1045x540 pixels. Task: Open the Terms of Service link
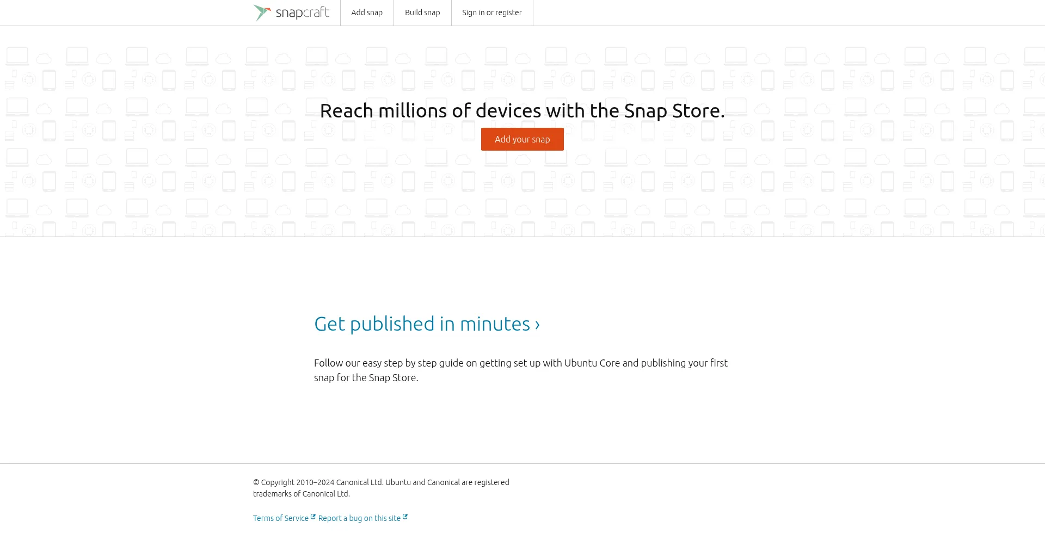[x=280, y=518]
